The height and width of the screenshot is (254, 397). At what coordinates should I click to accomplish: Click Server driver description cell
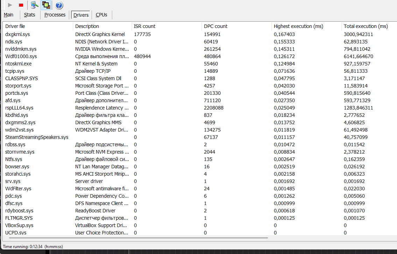click(89, 181)
